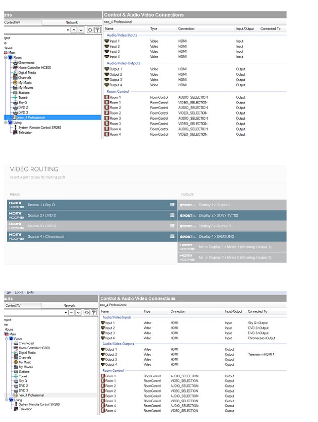318x422 pixels.
Task: Click refresh toolbar icon in bottom screenshot
Action: click(x=86, y=312)
